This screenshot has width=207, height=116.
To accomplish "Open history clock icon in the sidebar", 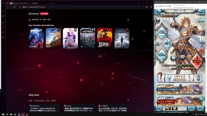I will [3, 27].
